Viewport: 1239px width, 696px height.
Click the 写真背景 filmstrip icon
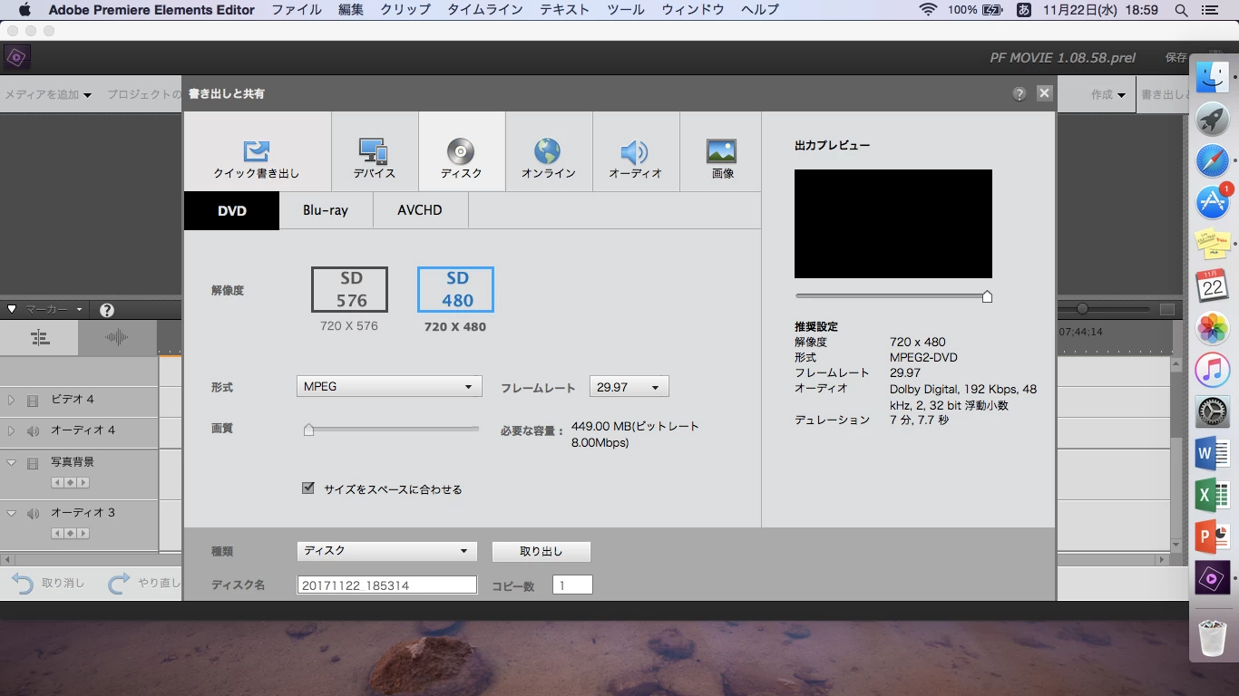[x=33, y=463]
